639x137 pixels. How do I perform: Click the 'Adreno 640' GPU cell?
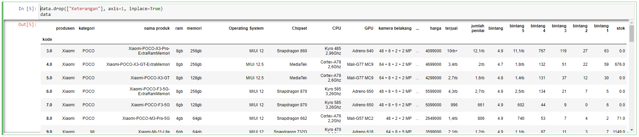click(x=363, y=51)
